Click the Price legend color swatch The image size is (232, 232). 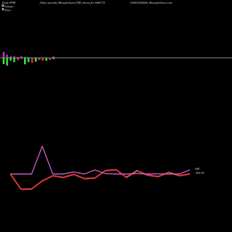[3, 9]
